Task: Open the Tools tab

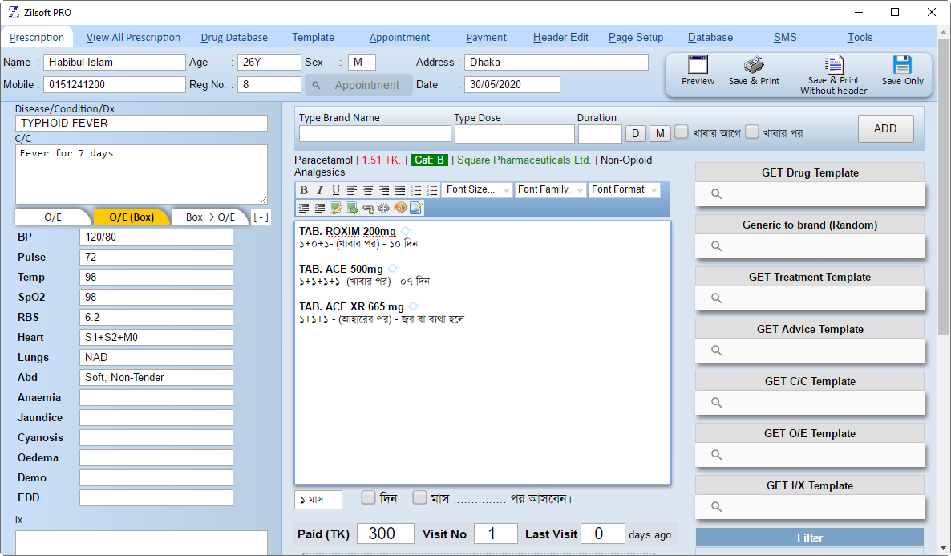Action: [x=860, y=38]
